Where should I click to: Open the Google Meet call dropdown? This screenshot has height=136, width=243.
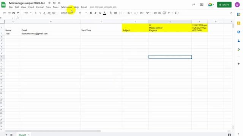(x=211, y=5)
